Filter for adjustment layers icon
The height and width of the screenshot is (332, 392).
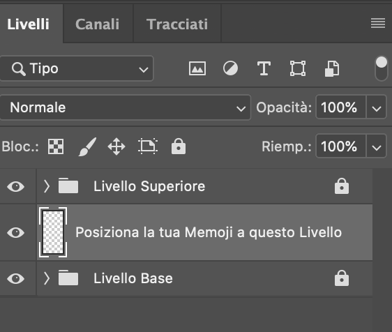pyautogui.click(x=230, y=68)
